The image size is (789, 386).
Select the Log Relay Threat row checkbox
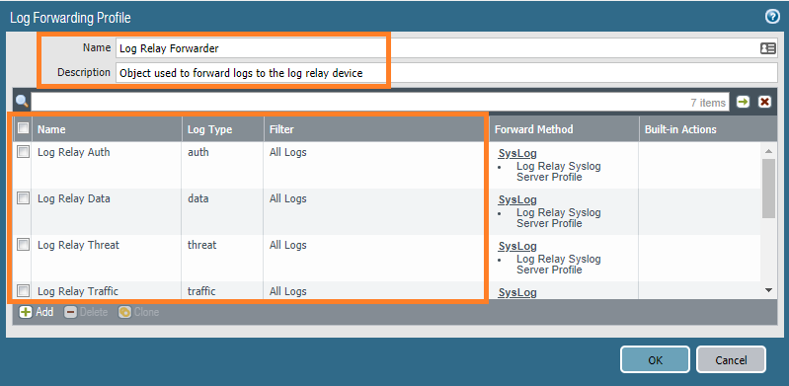pyautogui.click(x=23, y=245)
